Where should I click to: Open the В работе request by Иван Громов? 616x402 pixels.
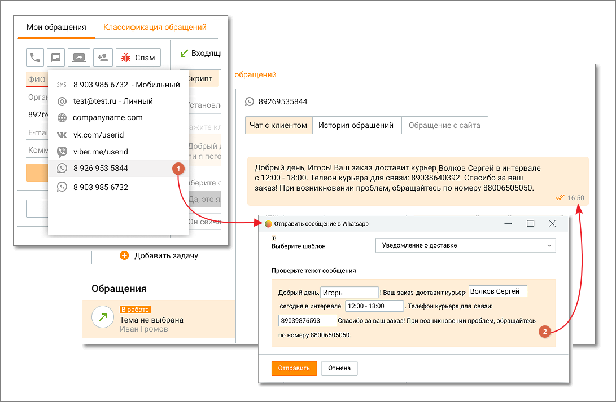159,319
